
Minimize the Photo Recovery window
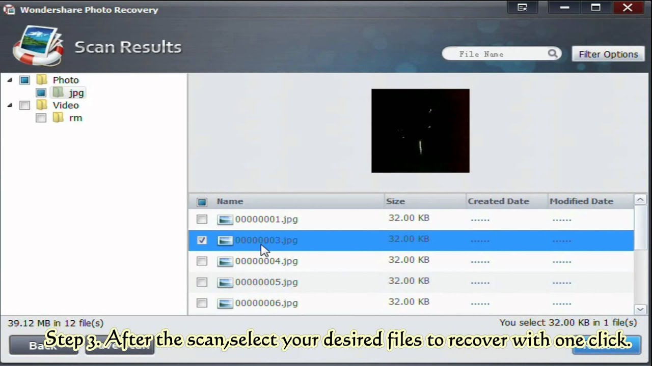click(564, 7)
